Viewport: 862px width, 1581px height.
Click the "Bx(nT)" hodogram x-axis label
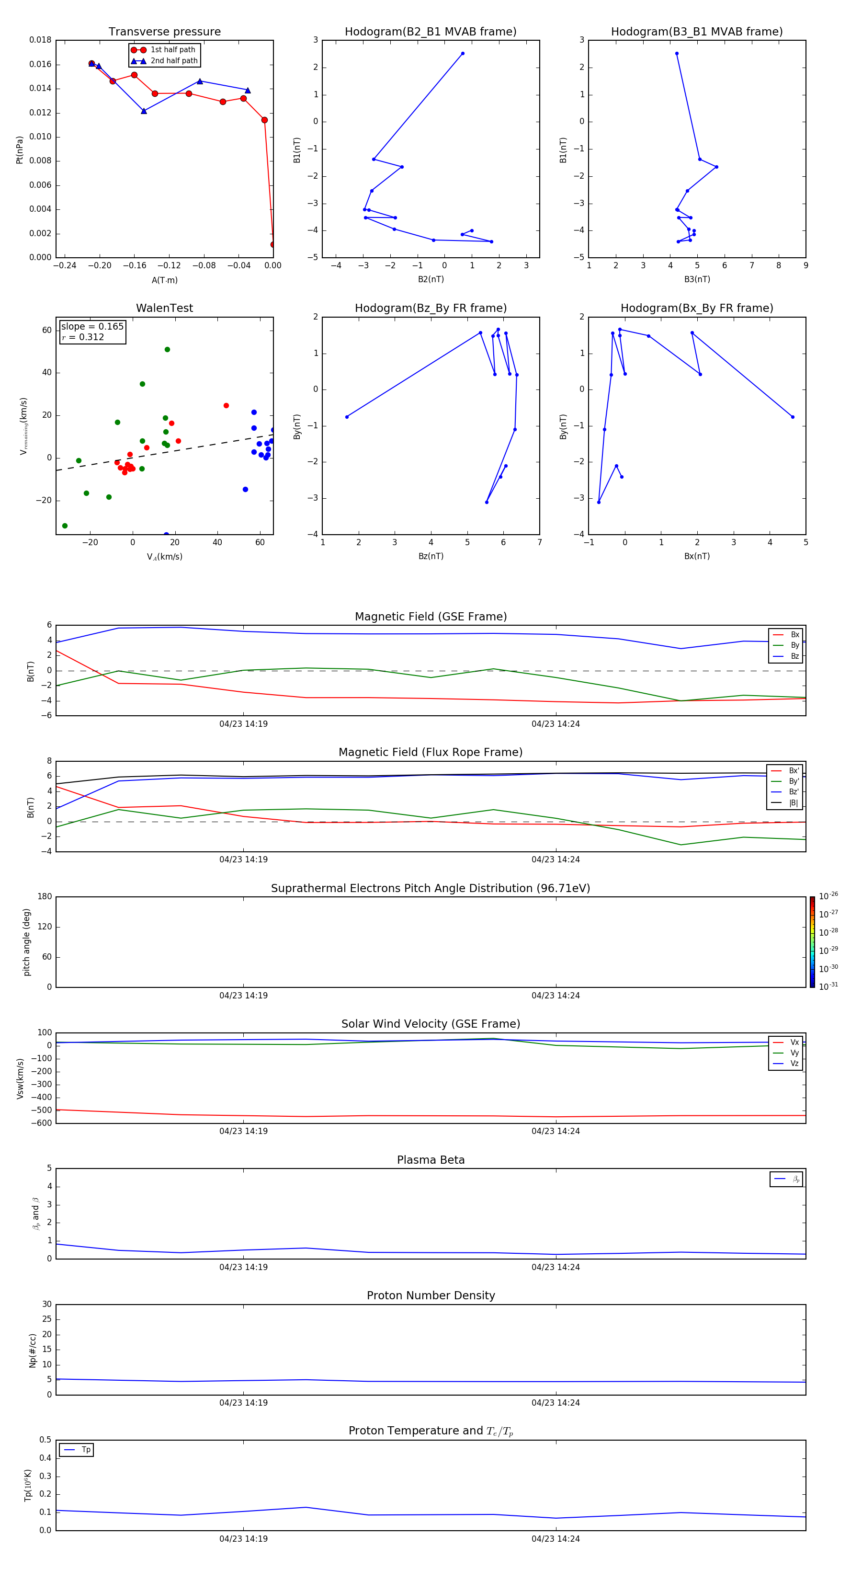(697, 556)
